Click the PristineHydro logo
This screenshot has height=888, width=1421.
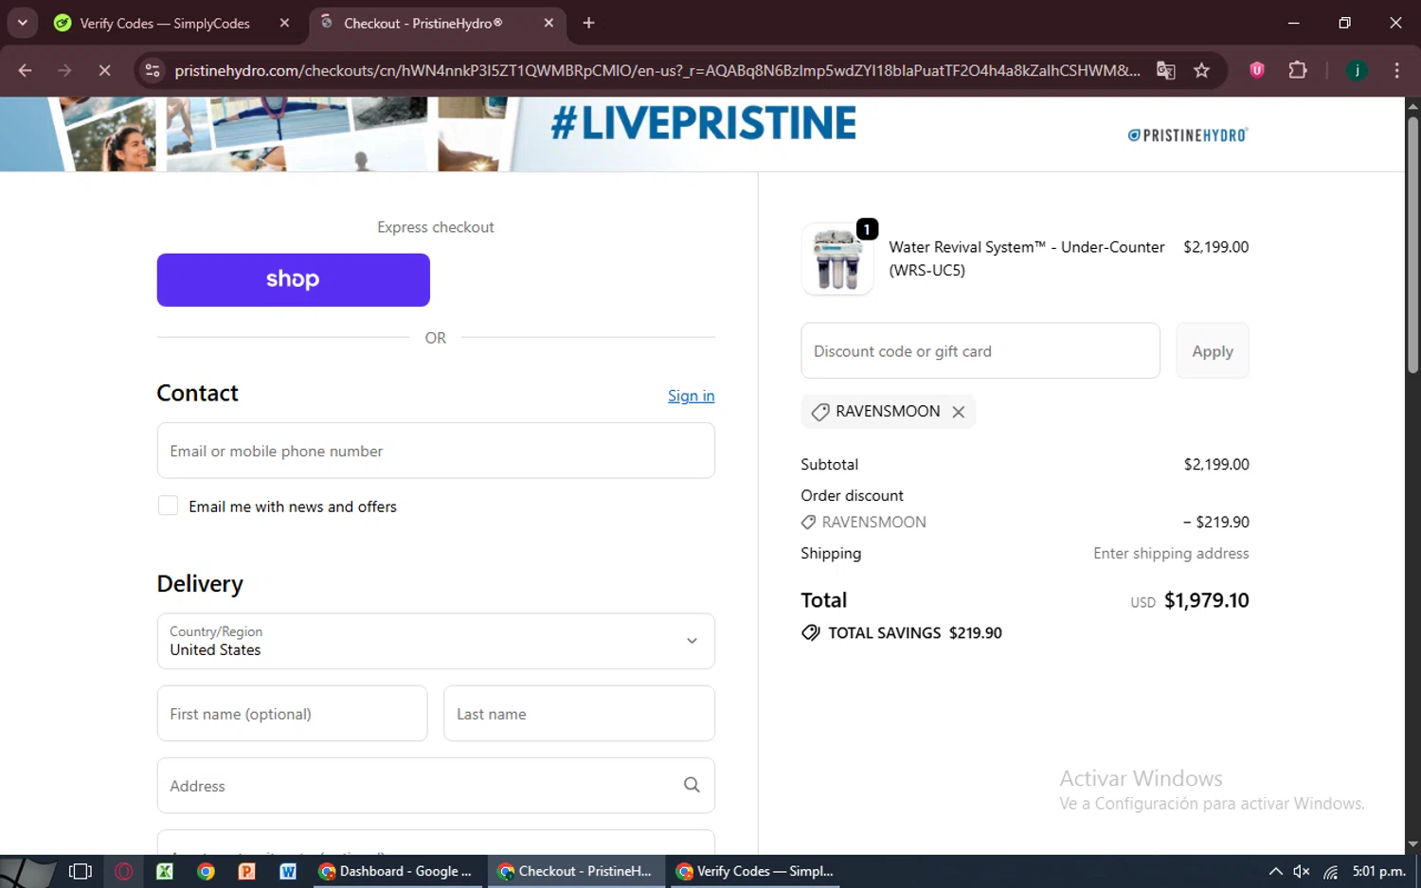pos(1188,135)
